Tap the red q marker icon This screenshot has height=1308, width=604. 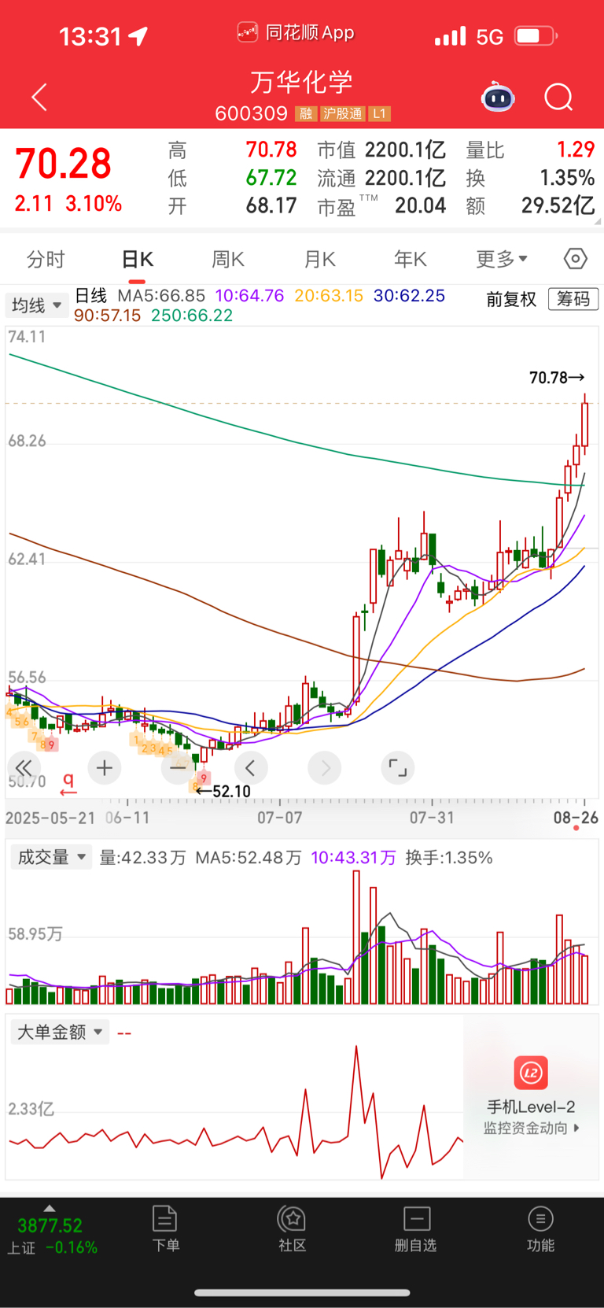coord(68,784)
